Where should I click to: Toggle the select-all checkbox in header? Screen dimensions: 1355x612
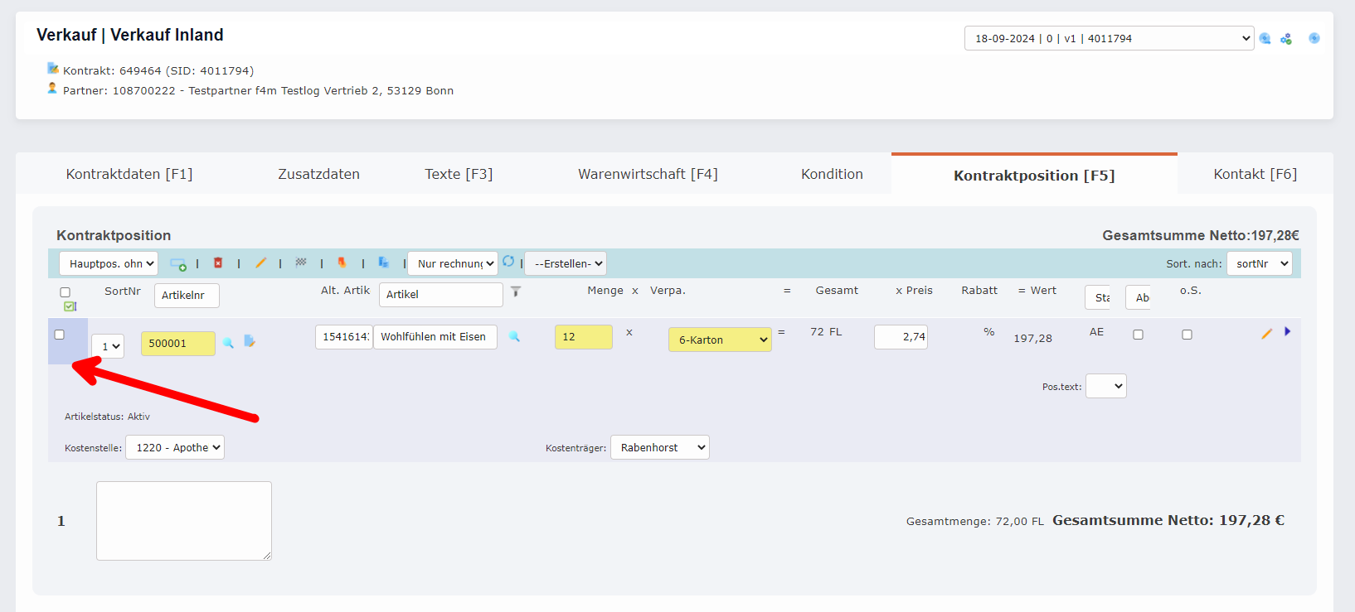tap(66, 292)
